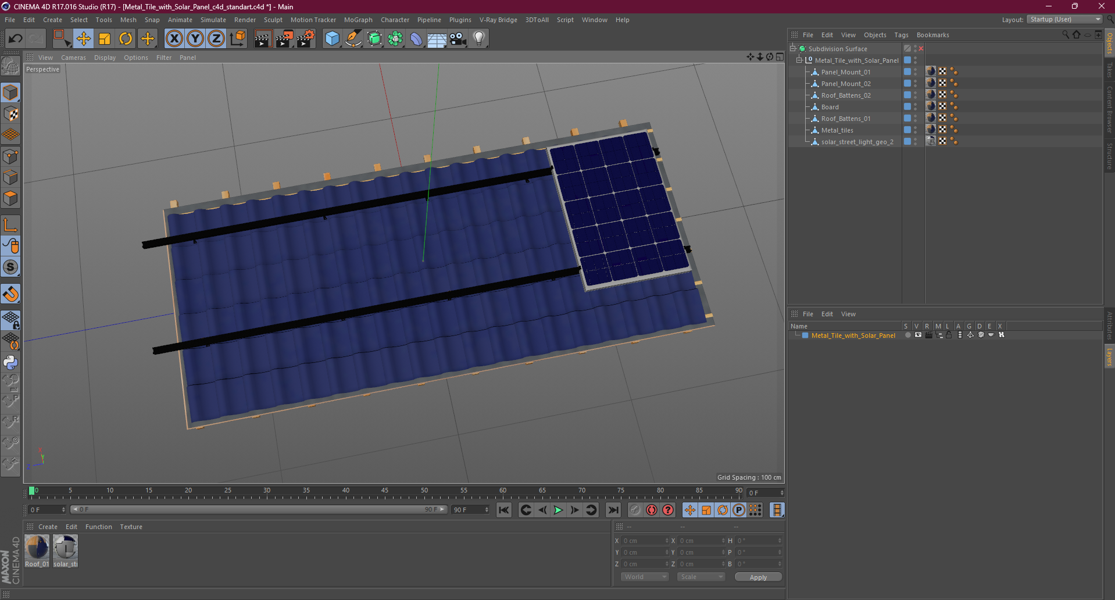Activate the Move tool

(x=83, y=39)
